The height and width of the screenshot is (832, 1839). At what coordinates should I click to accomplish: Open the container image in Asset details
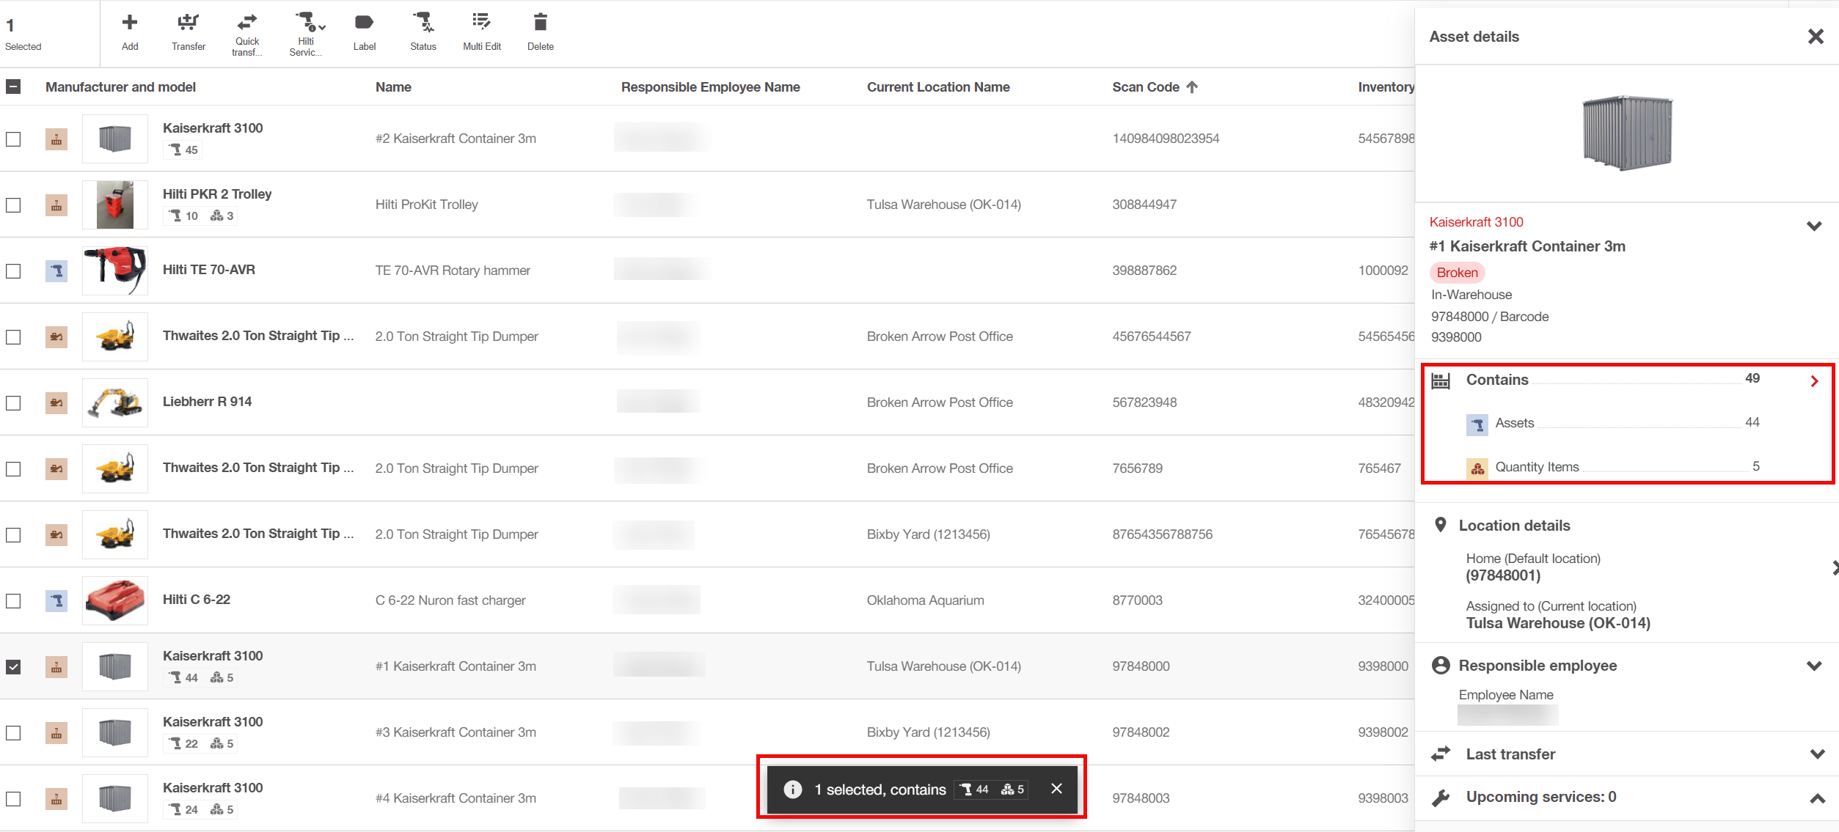coord(1626,133)
